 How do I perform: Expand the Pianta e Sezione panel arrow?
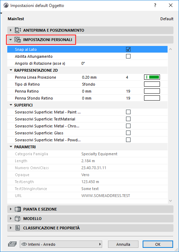coord(11,209)
